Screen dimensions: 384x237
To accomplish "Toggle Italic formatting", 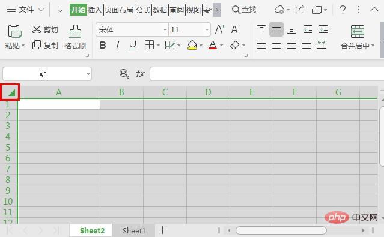I will (x=118, y=45).
